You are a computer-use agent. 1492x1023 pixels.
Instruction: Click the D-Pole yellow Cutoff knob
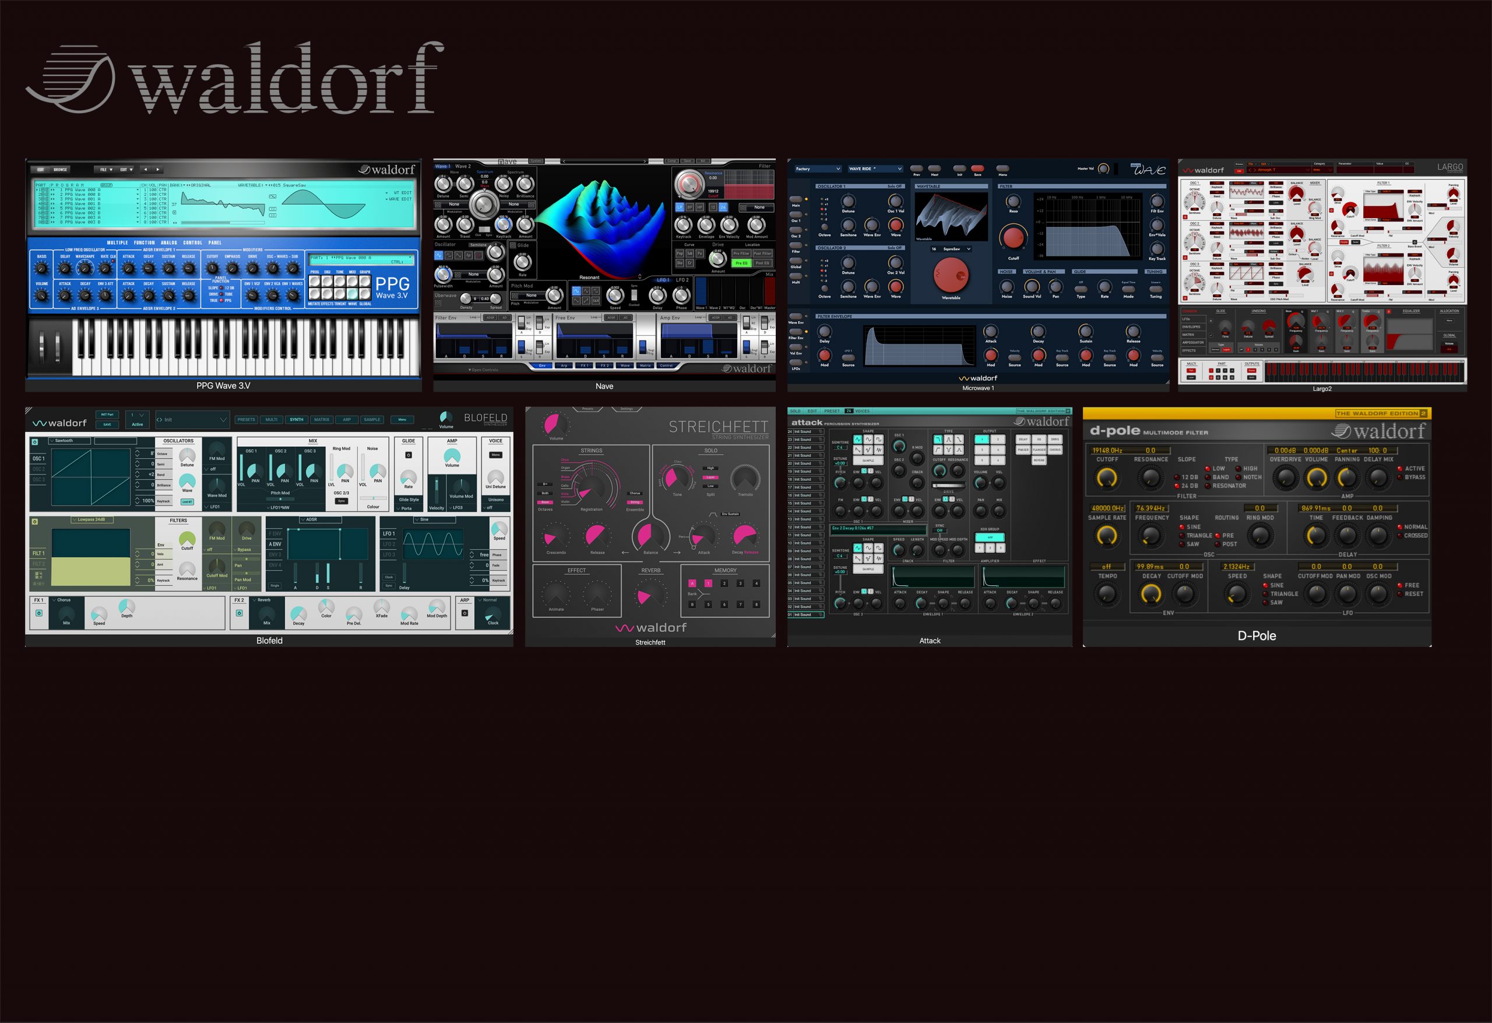tap(1106, 478)
